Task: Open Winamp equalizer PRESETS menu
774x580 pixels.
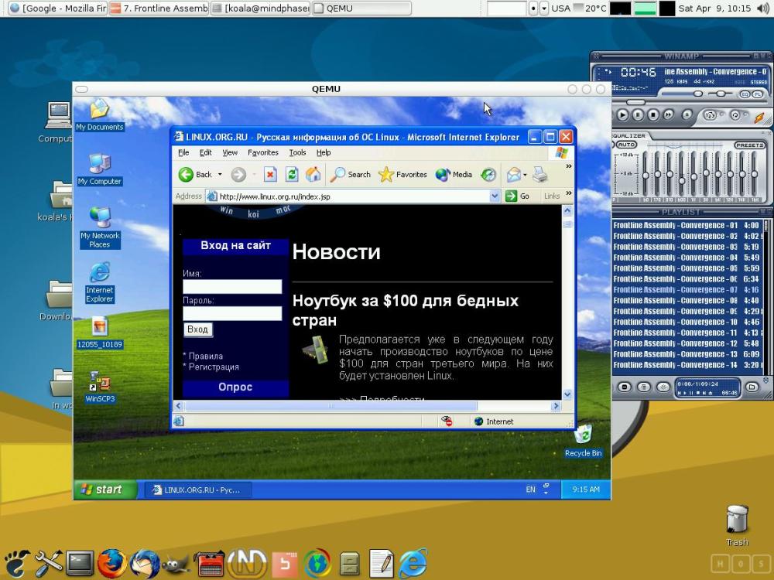Action: (x=750, y=145)
